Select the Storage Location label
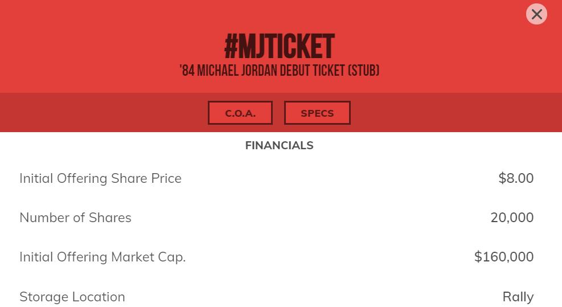Screen dimensions: 562x307 tap(72, 297)
